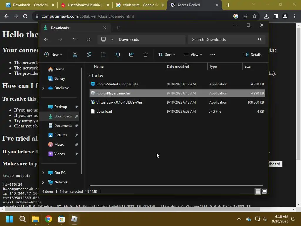
Task: Sort by Name column header
Action: click(x=99, y=67)
